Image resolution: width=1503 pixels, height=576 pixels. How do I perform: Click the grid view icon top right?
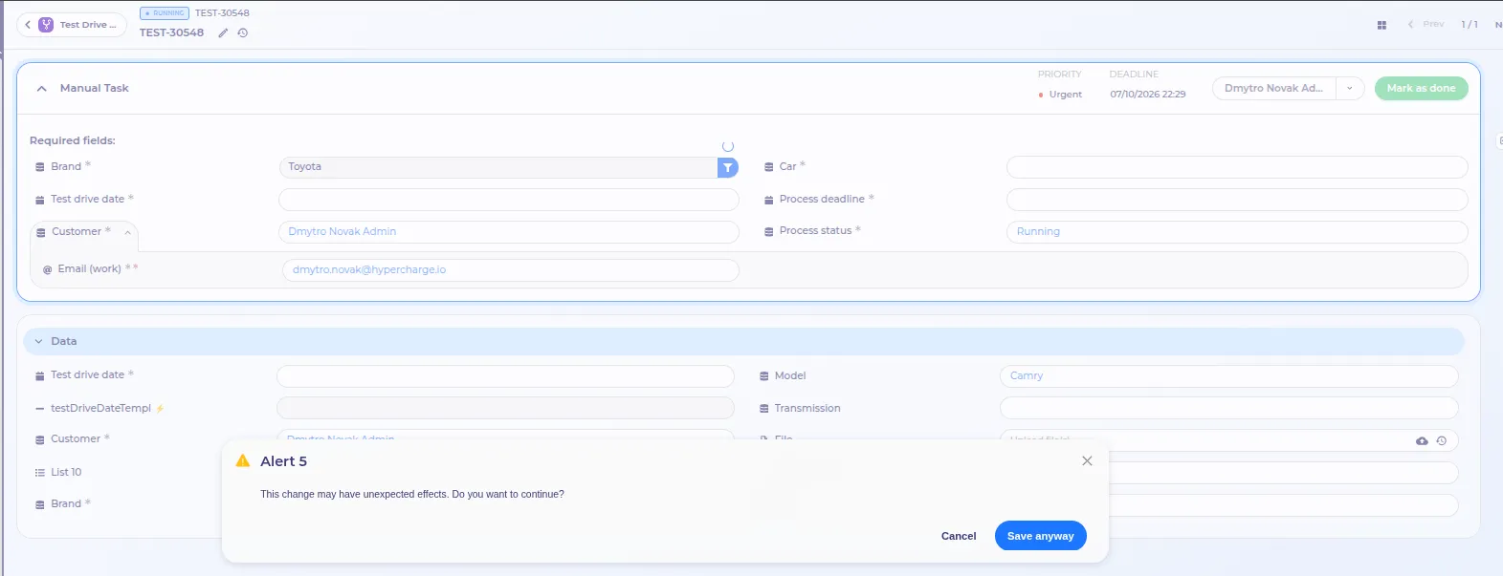(1381, 25)
